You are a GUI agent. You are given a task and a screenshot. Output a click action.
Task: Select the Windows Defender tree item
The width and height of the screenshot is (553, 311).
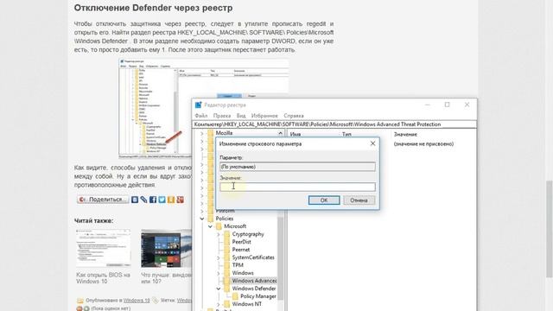click(253, 289)
